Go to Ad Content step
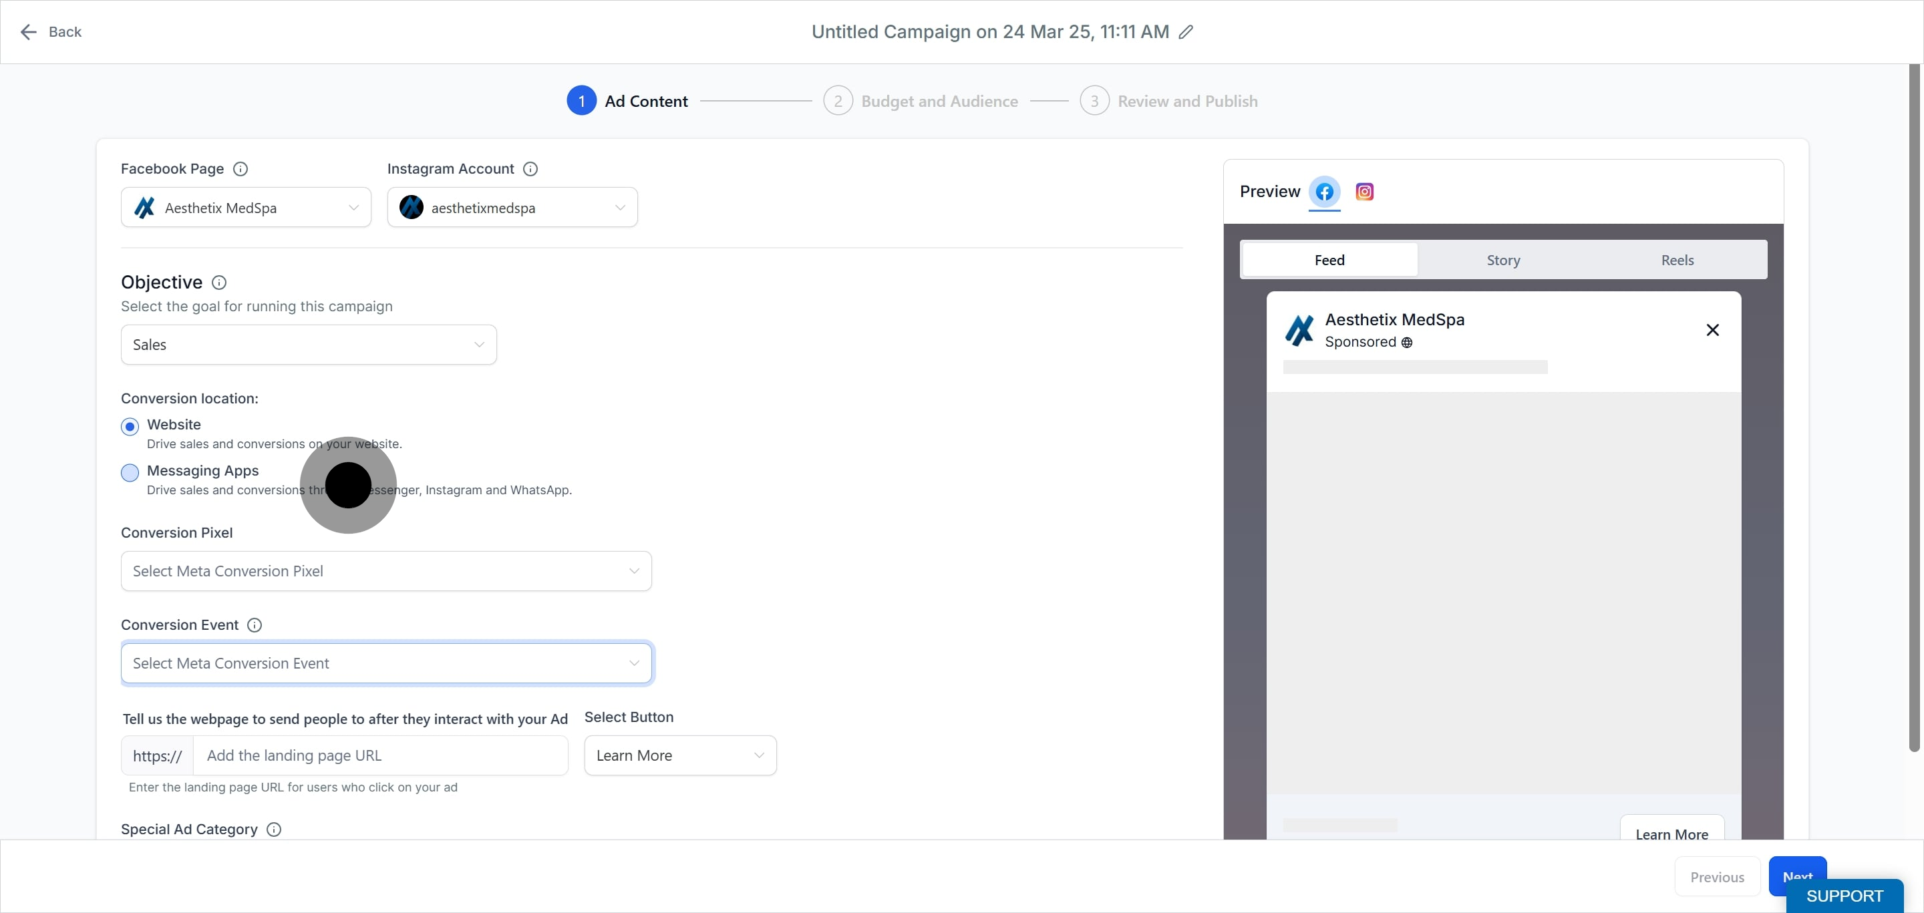This screenshot has width=1924, height=913. point(627,102)
